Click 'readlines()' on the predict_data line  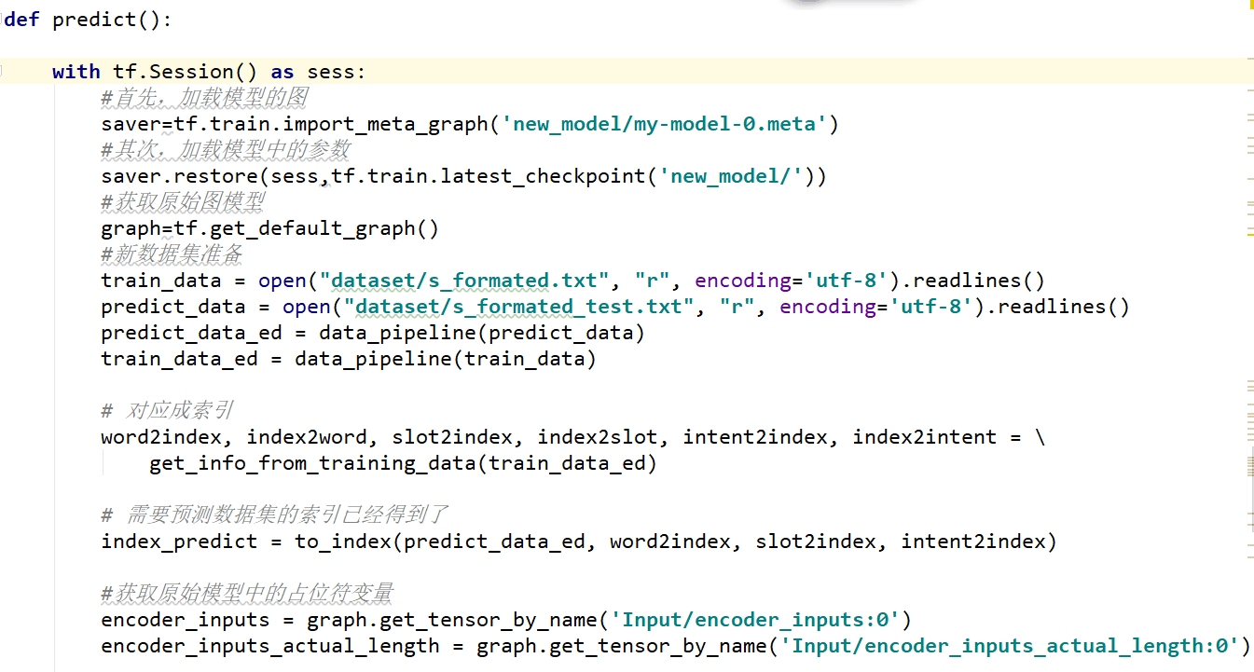point(1063,307)
